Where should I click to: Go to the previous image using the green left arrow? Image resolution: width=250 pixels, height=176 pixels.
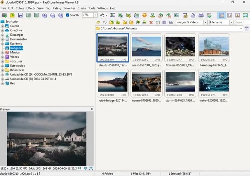(x=28, y=15)
